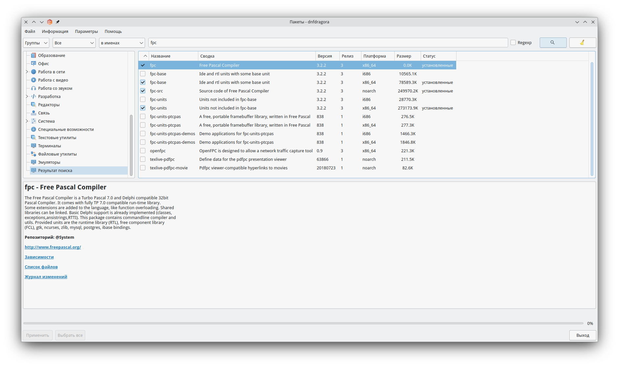Toggle the pin window icon in title bar
The height and width of the screenshot is (367, 619).
coord(58,22)
